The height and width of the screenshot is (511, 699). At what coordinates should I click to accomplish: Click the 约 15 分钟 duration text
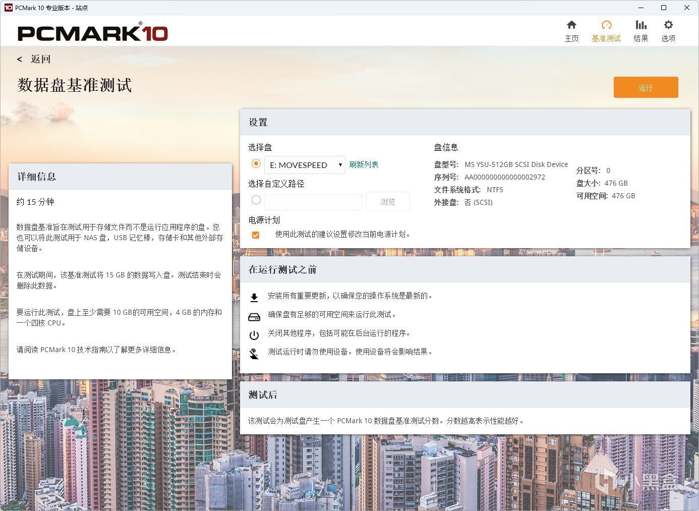click(35, 202)
